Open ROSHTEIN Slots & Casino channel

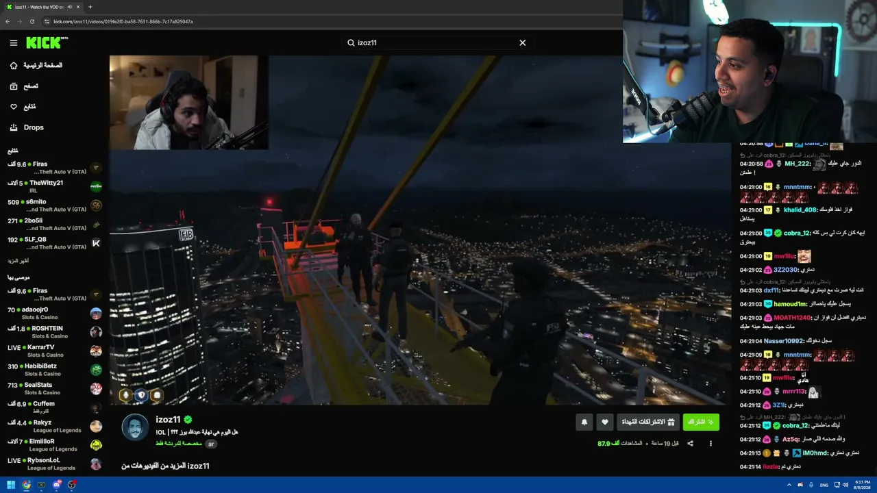pos(55,332)
